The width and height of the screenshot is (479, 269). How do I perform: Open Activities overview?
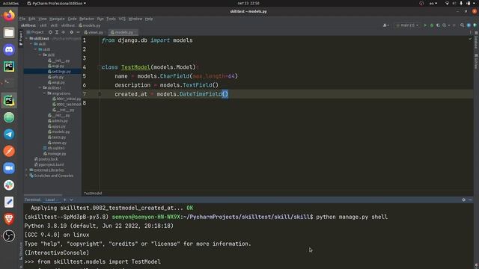point(10,3)
